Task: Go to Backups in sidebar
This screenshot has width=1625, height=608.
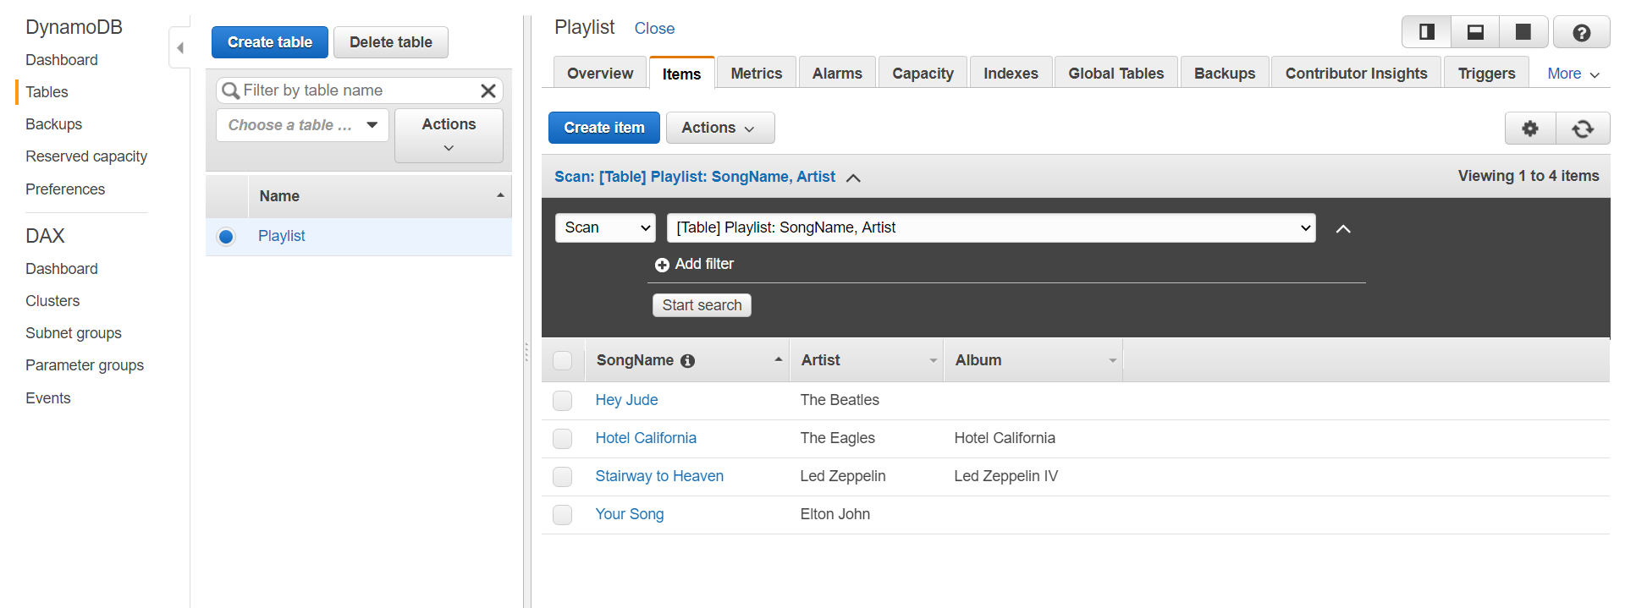Action: 53,124
